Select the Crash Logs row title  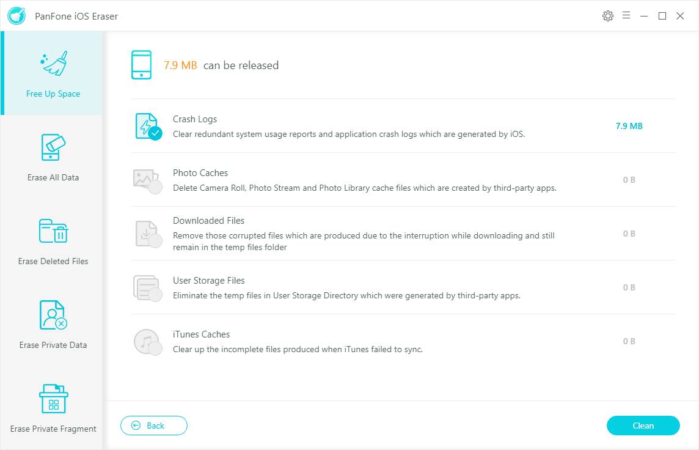point(195,119)
